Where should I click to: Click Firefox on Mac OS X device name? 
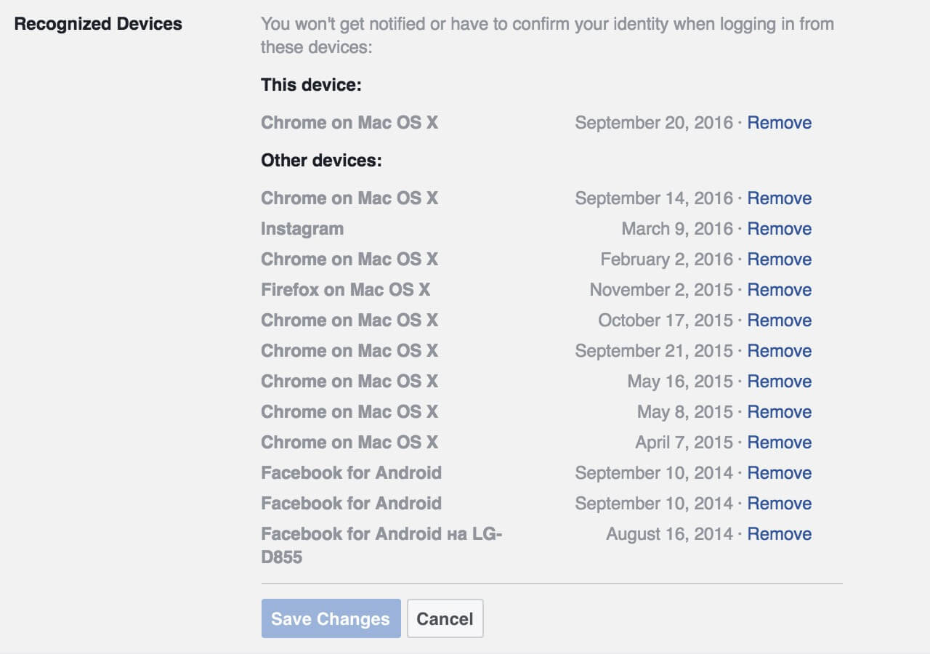(345, 290)
